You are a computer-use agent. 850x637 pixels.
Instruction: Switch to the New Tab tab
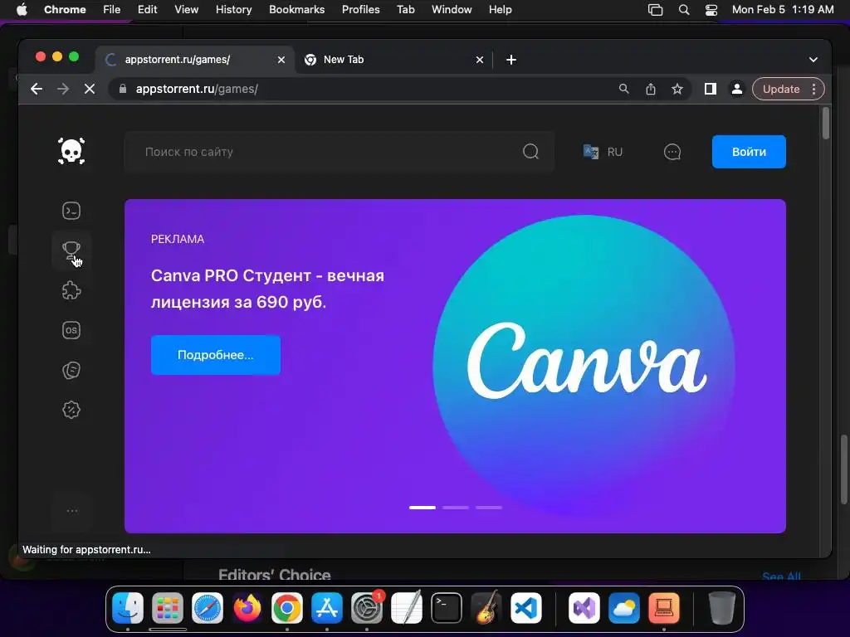coord(394,60)
